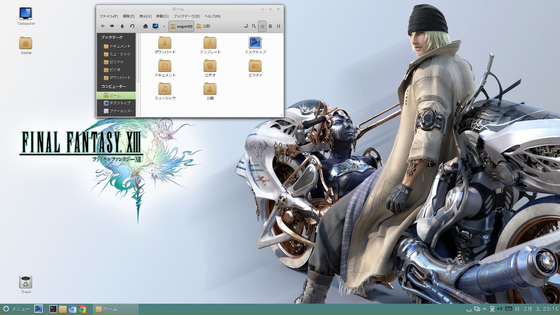Select the home desktop icon
560x315 pixels.
click(26, 46)
